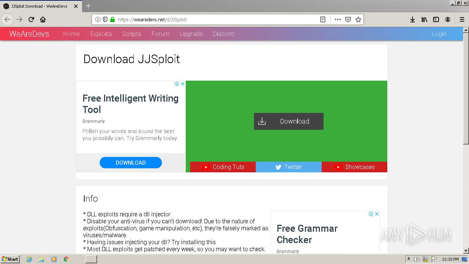Screen dimensions: 469x264
Task: Click the Login link
Action: pyautogui.click(x=439, y=34)
